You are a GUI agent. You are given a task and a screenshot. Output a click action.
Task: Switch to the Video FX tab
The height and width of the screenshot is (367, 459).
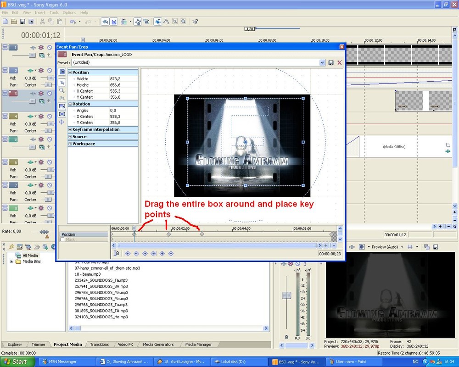pos(125,345)
